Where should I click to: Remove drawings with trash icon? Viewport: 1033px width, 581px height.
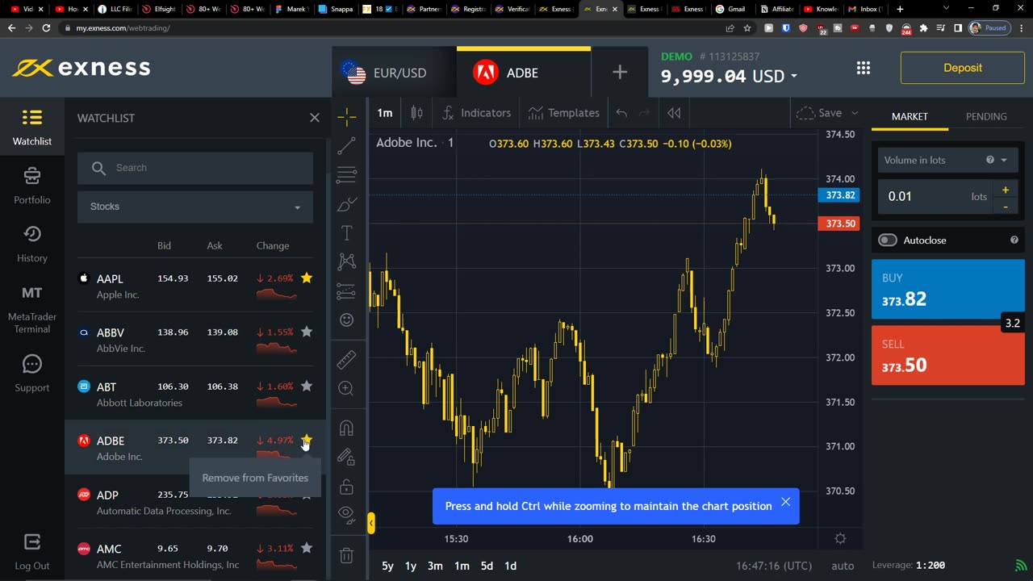(x=347, y=555)
